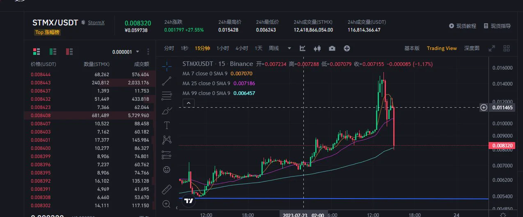The image size is (523, 217).
Task: Select the brush drawing tool
Action: coord(167,111)
